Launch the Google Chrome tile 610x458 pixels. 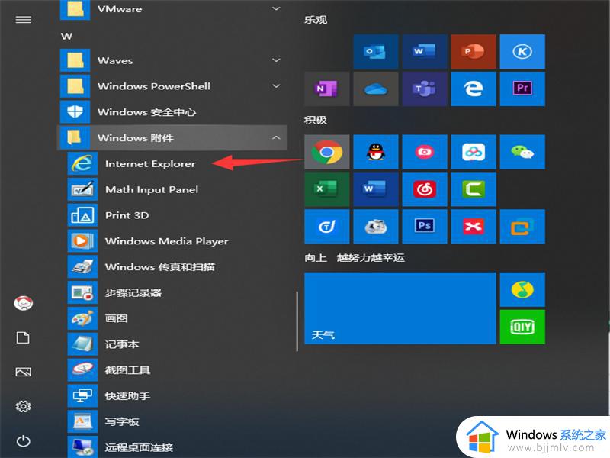[327, 152]
